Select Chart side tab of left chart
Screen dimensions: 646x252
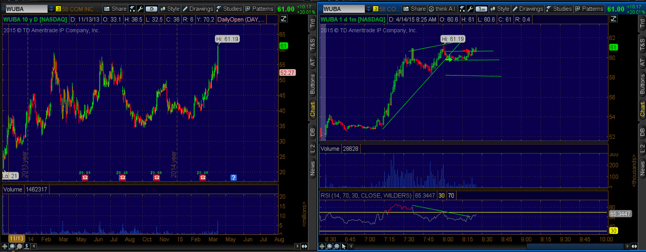(313, 109)
